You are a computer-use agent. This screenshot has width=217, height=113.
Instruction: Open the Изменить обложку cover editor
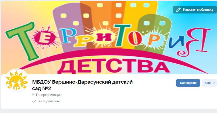[x=195, y=10]
